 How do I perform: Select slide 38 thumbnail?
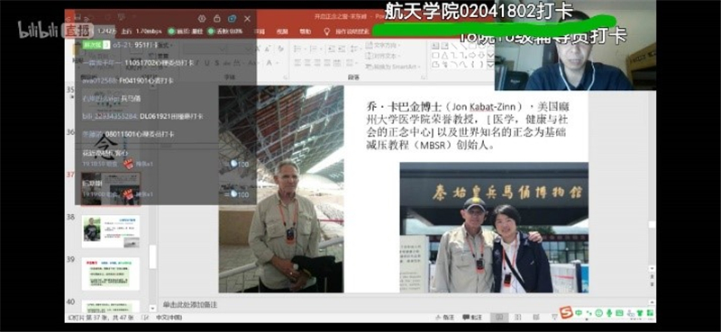(111, 231)
